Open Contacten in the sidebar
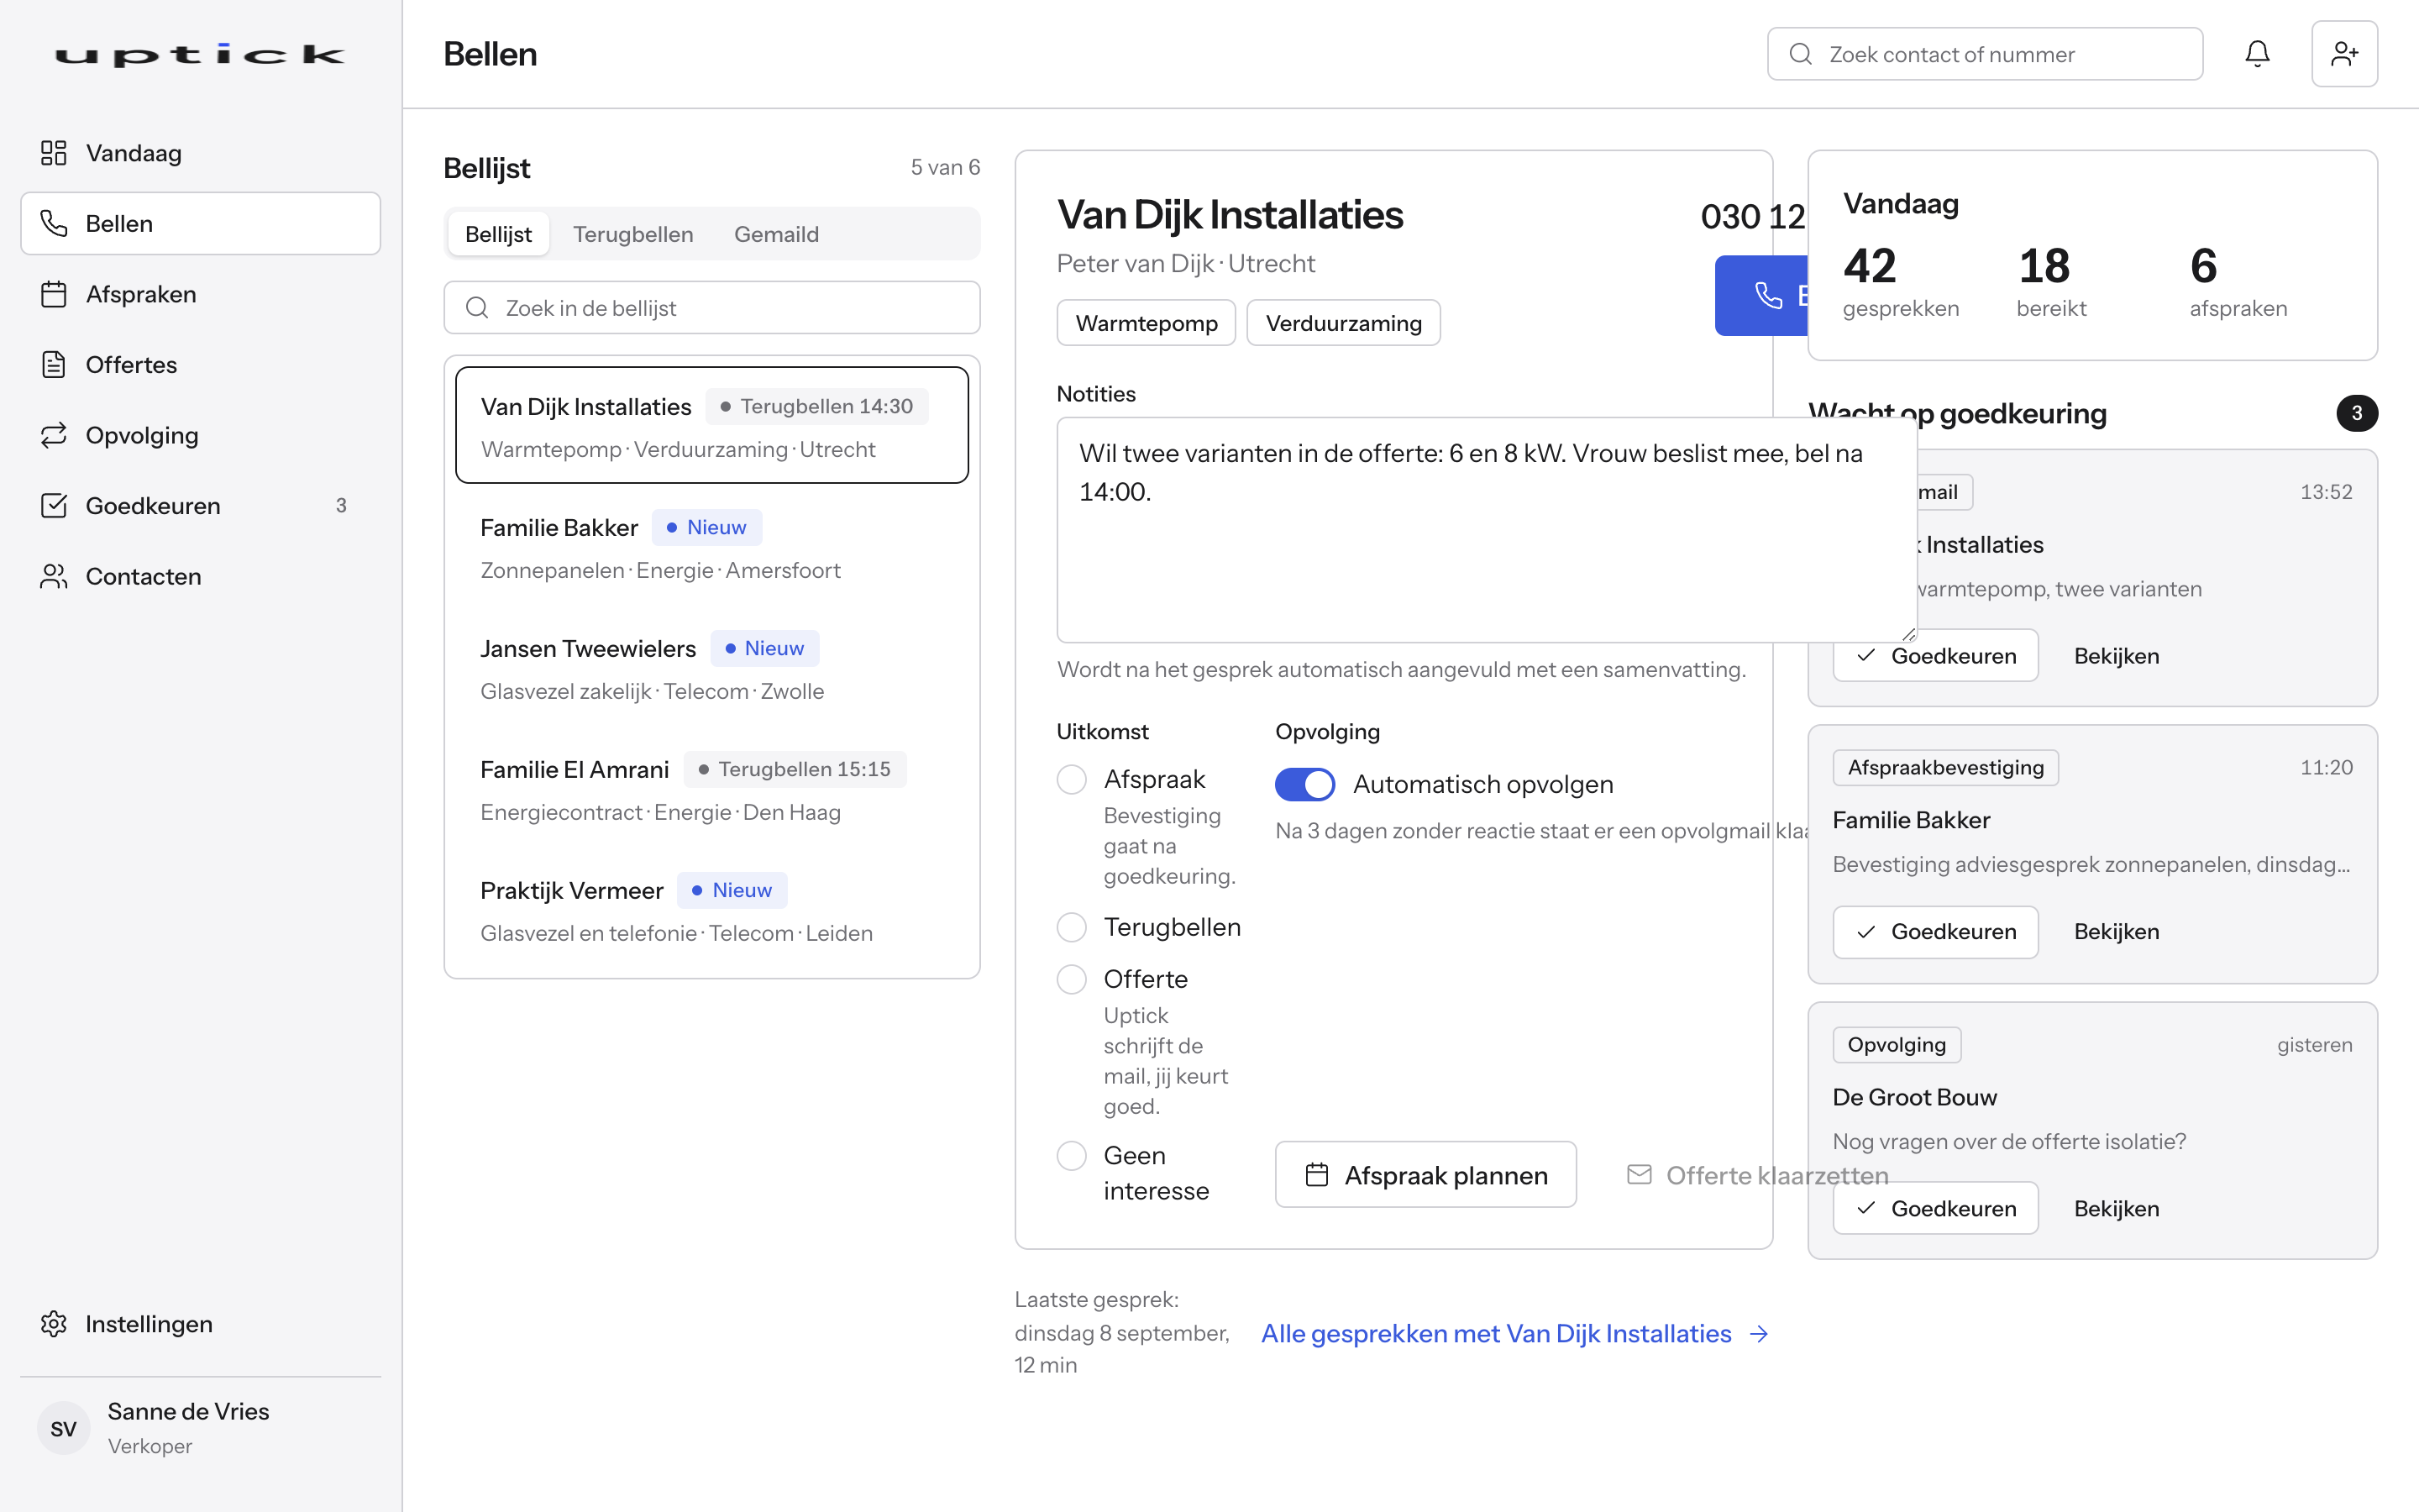Viewport: 2419px width, 1512px height. (200, 576)
